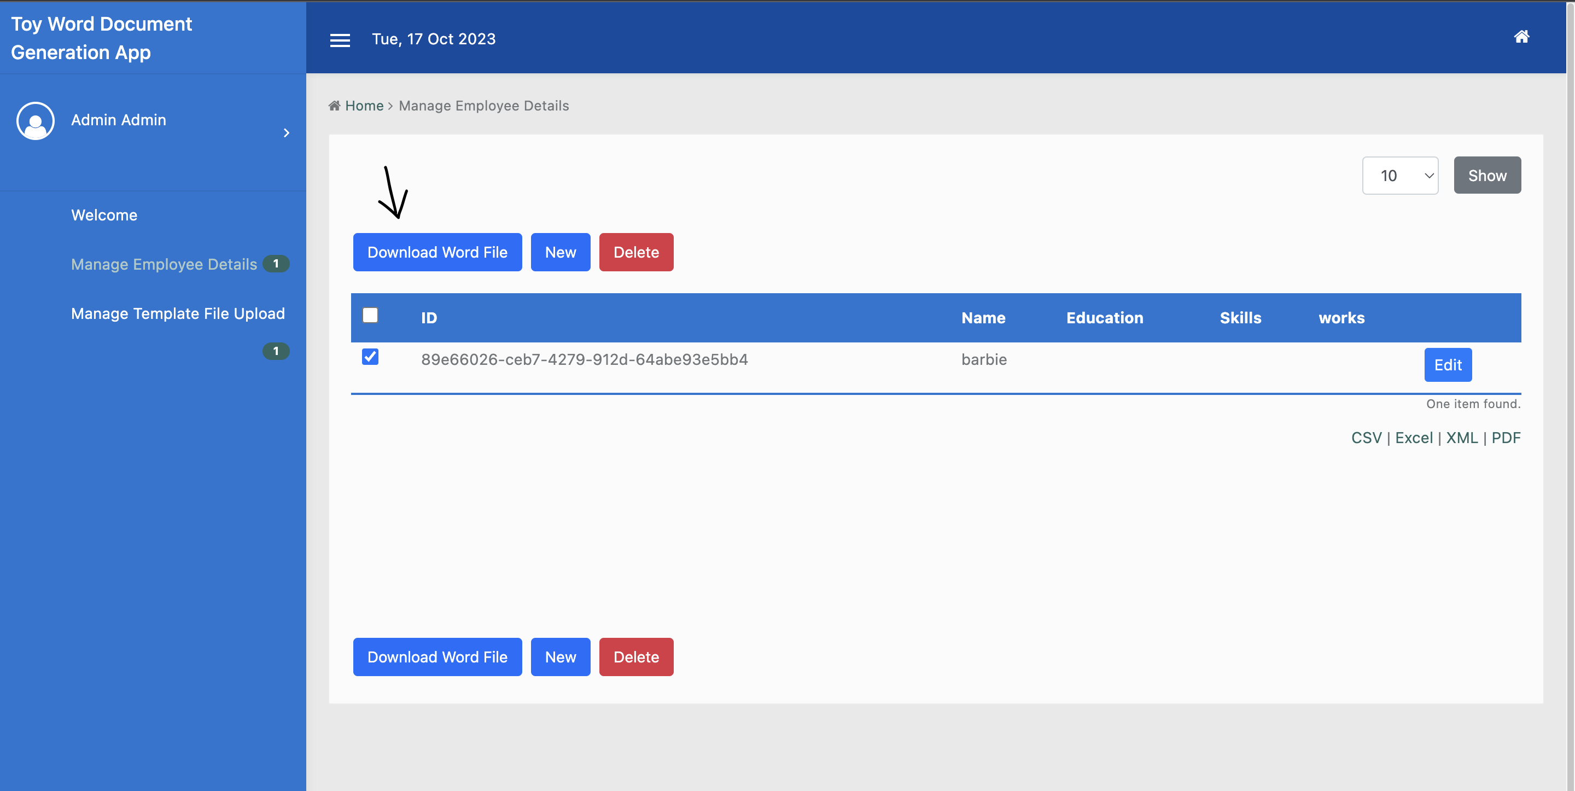
Task: Uncheck the barbie row checkbox
Action: pyautogui.click(x=370, y=357)
